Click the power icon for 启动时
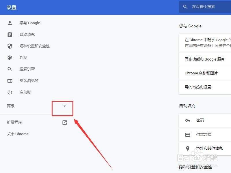 10,92
